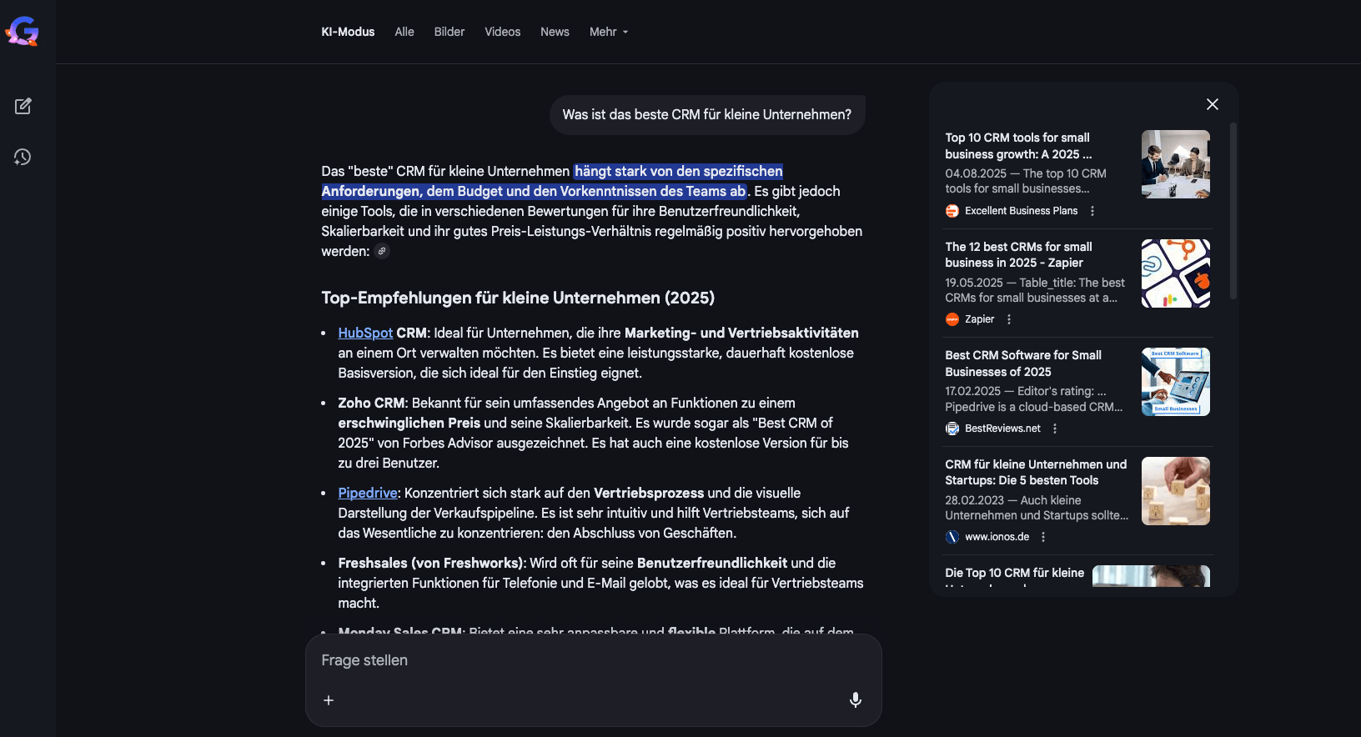Select the KI-Modus tab
The width and height of the screenshot is (1361, 737).
click(348, 32)
